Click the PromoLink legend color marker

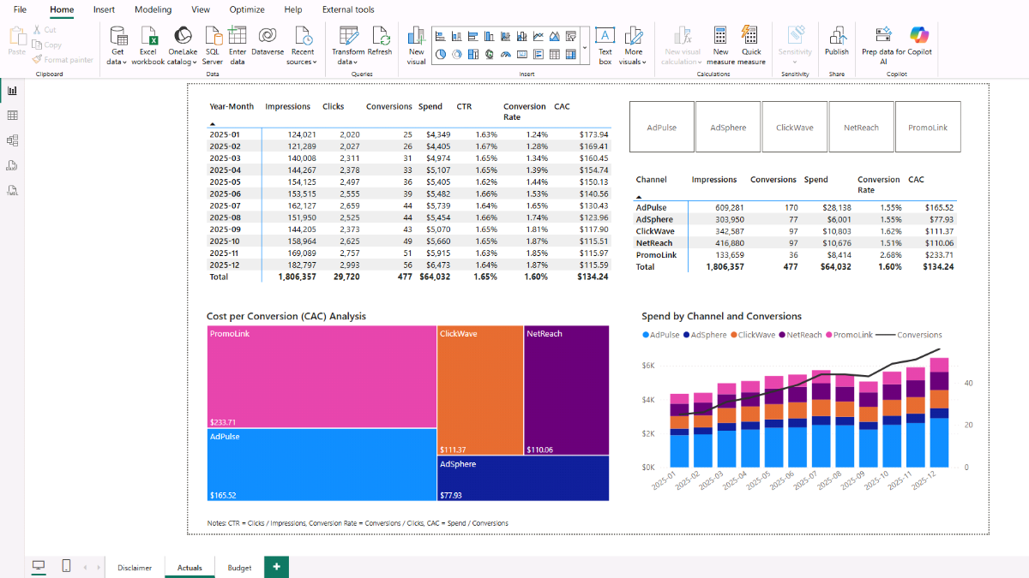(829, 335)
